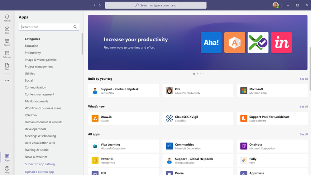The height and width of the screenshot is (175, 311).
Task: Select Project management category
Action: (x=39, y=67)
